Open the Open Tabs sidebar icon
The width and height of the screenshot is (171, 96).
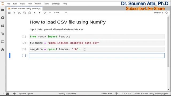(3, 42)
